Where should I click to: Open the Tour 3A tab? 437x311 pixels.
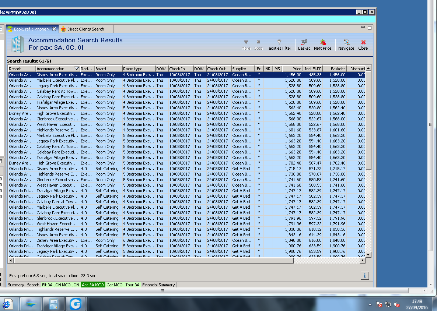coord(132,285)
